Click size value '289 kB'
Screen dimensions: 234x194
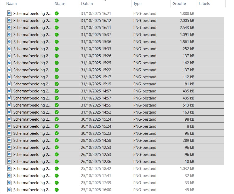pos(189,140)
